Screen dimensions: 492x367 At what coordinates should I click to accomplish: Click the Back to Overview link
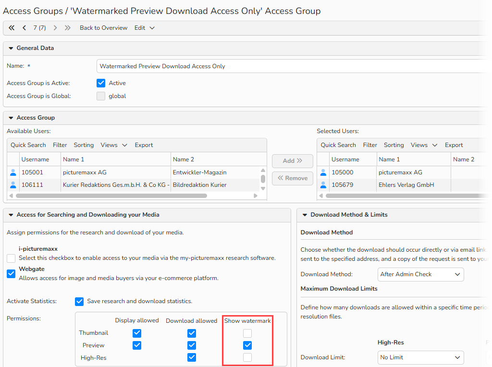pyautogui.click(x=104, y=28)
